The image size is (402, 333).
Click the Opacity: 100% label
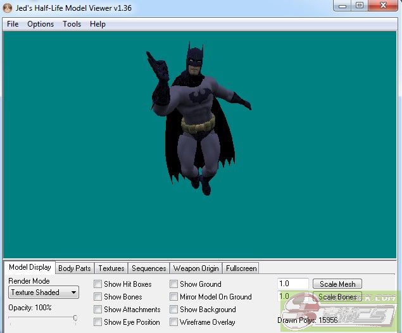point(30,308)
